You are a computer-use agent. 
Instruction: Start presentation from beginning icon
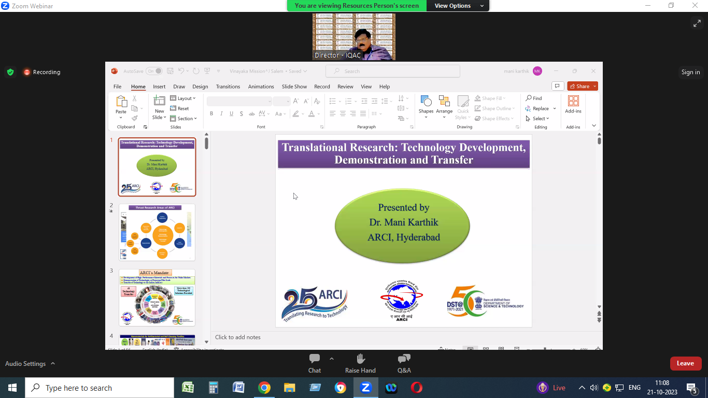(x=207, y=71)
